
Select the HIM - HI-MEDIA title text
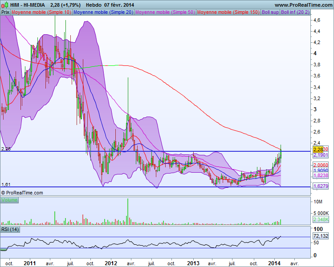[28, 5]
